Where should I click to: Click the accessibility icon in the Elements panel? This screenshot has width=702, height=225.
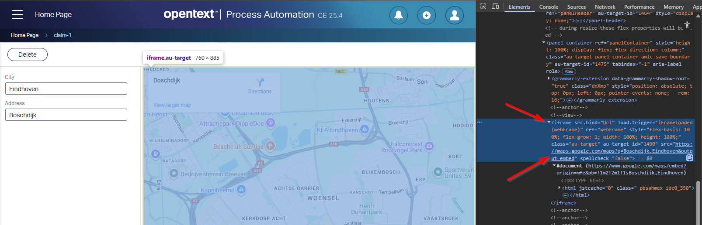point(687,25)
